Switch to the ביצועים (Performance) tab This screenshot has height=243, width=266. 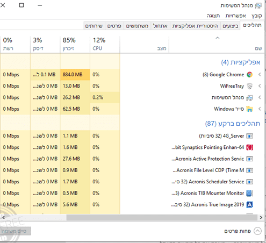(231, 26)
